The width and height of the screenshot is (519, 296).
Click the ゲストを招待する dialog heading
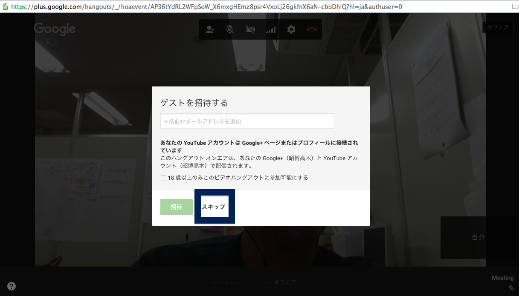point(194,103)
